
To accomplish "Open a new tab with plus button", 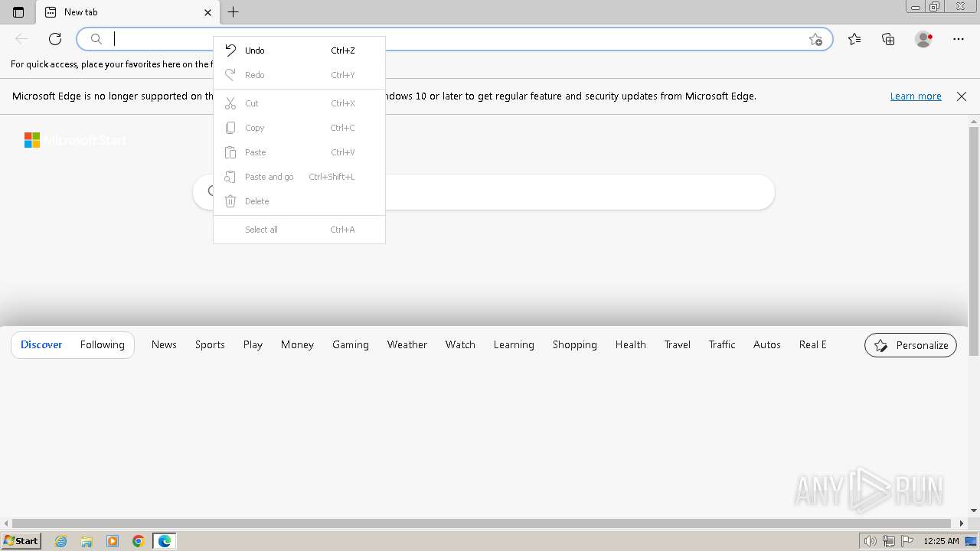I will pyautogui.click(x=234, y=12).
